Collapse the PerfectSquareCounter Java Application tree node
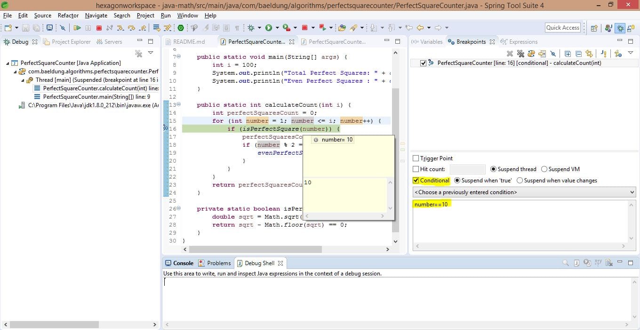Image resolution: width=640 pixels, height=330 pixels. click(x=8, y=63)
